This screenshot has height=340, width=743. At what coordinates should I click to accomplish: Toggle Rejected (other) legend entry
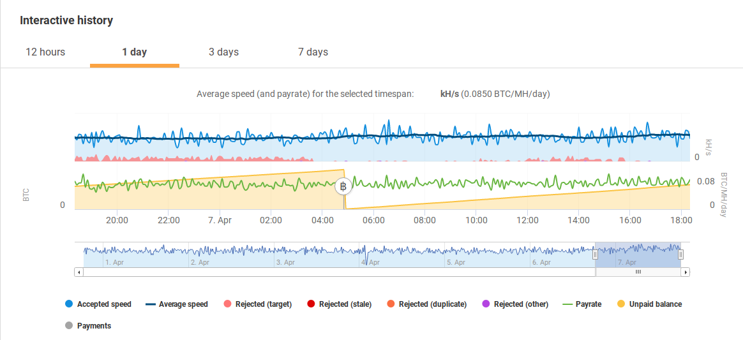[x=515, y=304]
